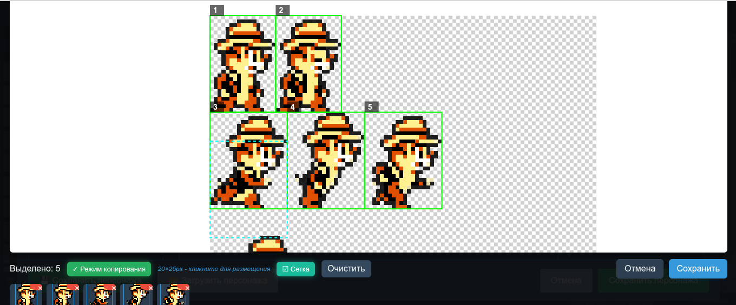Open the fifth sprite thumbnail preview
The width and height of the screenshot is (736, 305).
click(x=173, y=295)
